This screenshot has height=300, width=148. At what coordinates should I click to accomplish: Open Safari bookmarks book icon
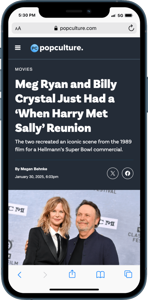[x=100, y=274]
